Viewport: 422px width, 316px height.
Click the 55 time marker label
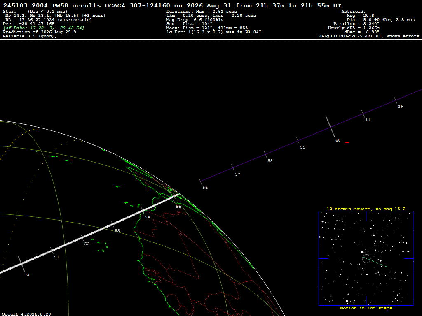pyautogui.click(x=178, y=207)
